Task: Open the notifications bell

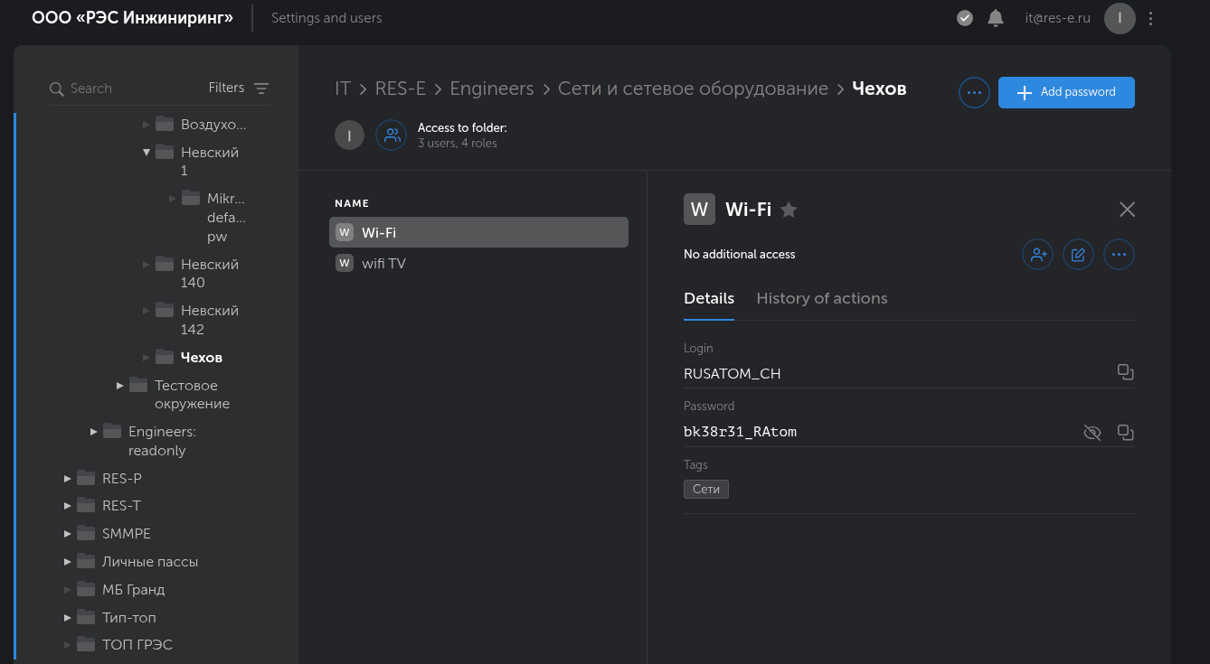Action: [996, 18]
